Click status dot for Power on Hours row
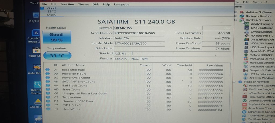The width and height of the screenshot is (275, 123). pyautogui.click(x=48, y=74)
